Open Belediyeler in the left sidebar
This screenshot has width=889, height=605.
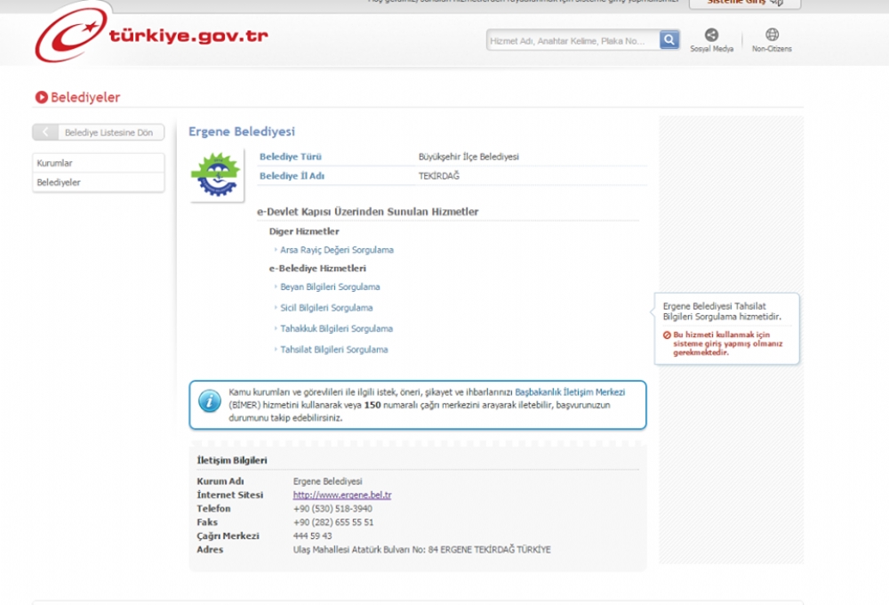click(x=98, y=182)
